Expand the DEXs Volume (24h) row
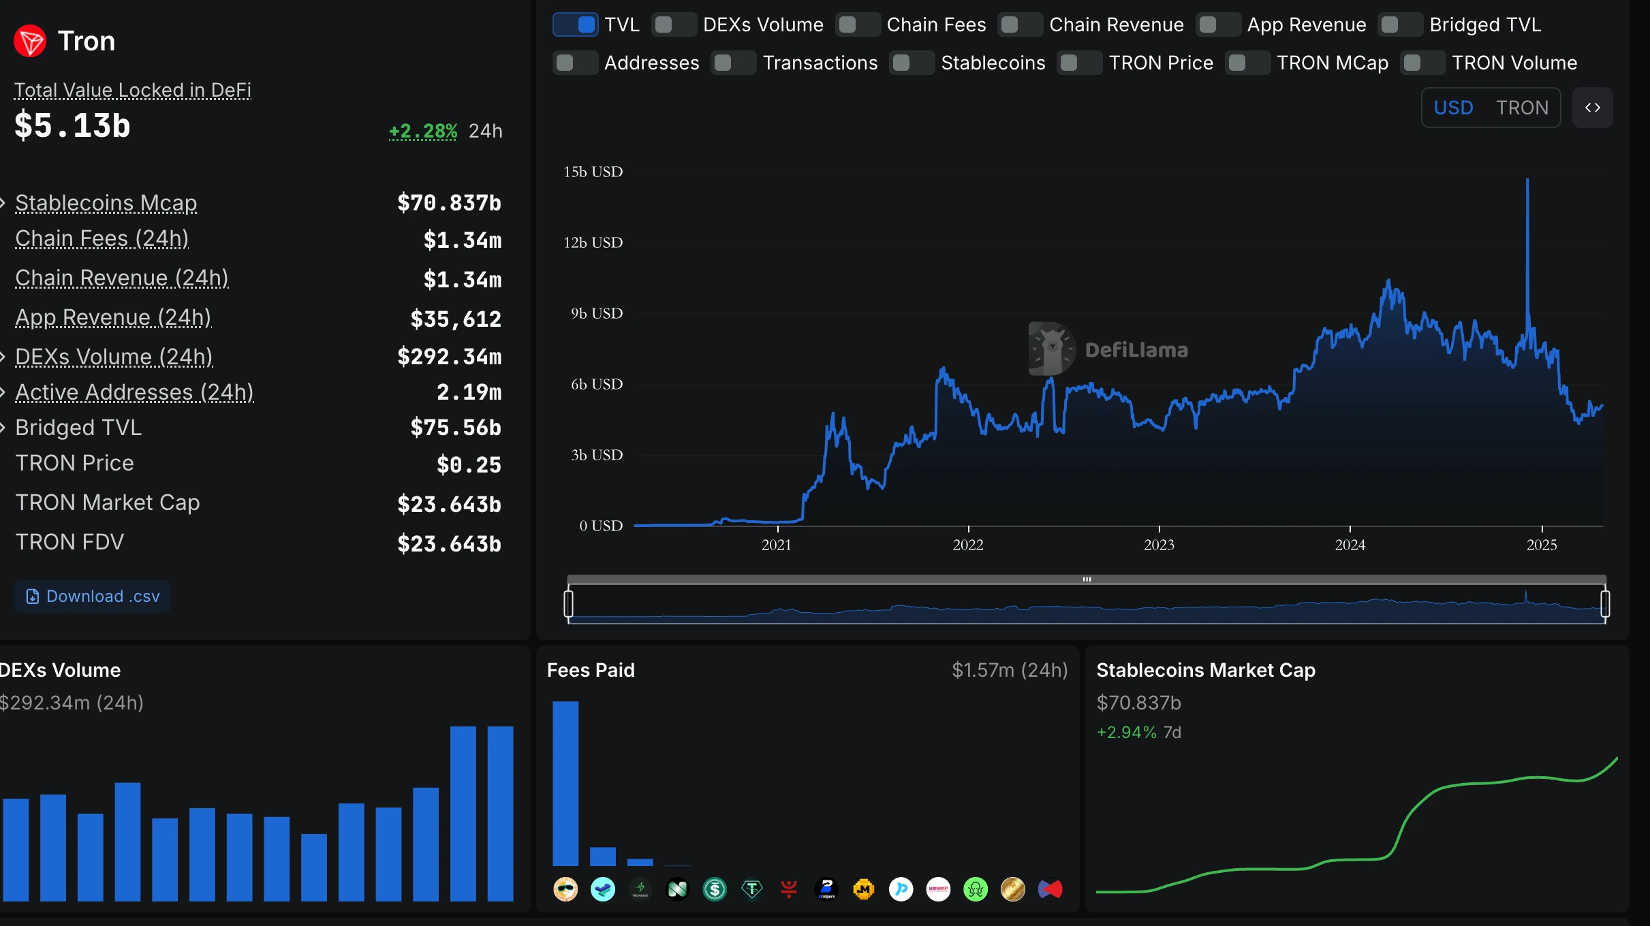This screenshot has width=1650, height=926. coord(3,356)
